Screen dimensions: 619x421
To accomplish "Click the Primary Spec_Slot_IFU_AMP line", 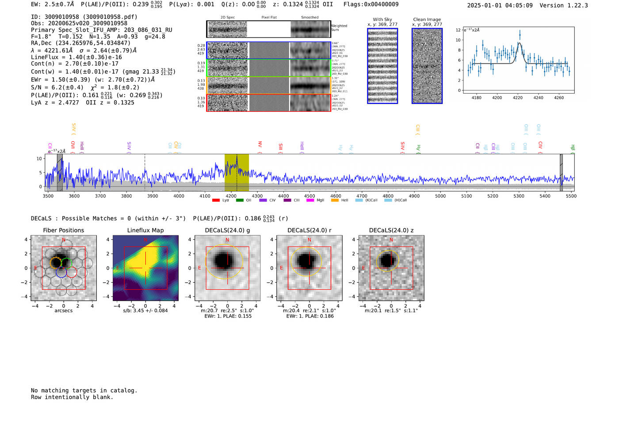I will pyautogui.click(x=102, y=30).
